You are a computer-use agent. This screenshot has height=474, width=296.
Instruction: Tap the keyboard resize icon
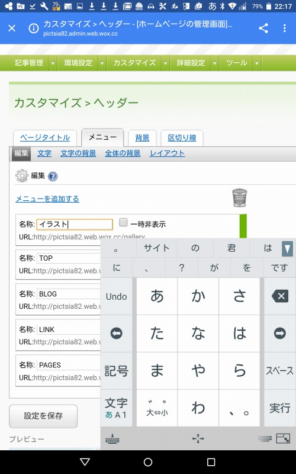point(283,438)
